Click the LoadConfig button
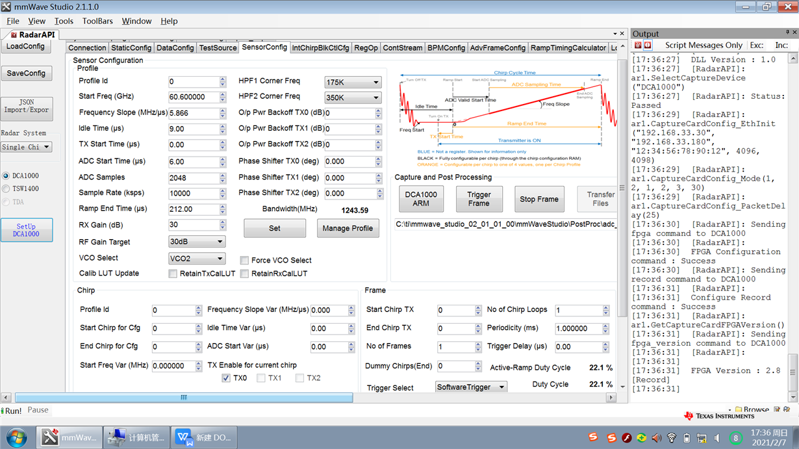This screenshot has width=799, height=449. pyautogui.click(x=26, y=46)
